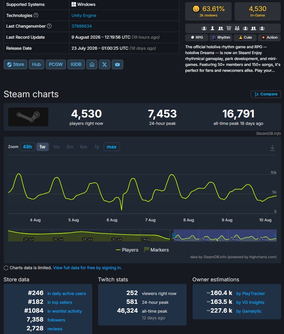284x334 pixels.
Task: Click the Steam logo thumbnail in charts
Action: (x=28, y=117)
